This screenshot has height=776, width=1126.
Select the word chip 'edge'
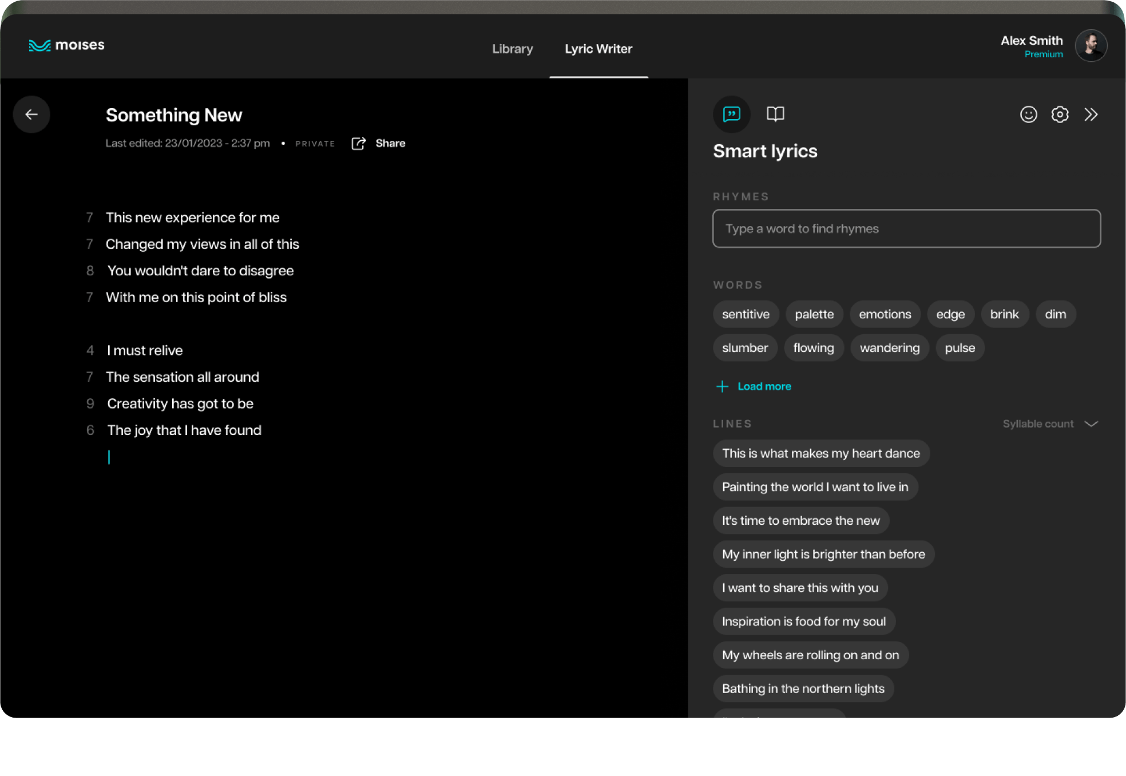[x=950, y=314]
